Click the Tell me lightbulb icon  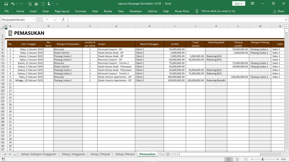[x=197, y=11]
